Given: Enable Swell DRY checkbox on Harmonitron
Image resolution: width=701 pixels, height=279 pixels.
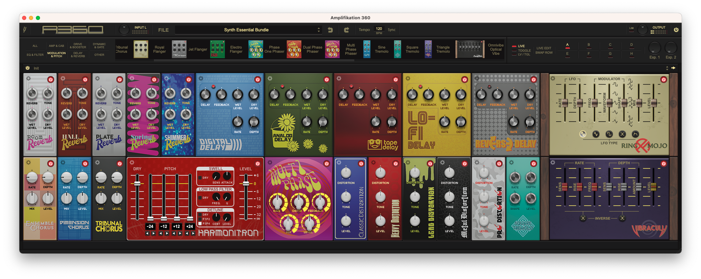Looking at the screenshot, I should click(x=200, y=178).
